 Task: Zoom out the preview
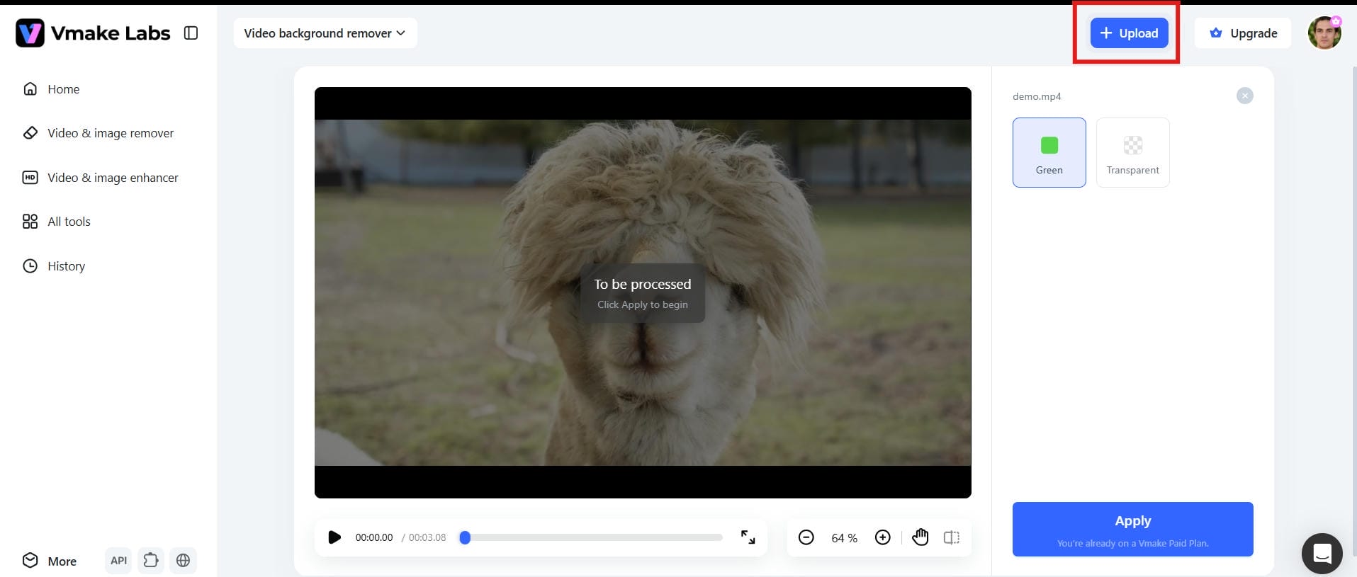click(806, 537)
